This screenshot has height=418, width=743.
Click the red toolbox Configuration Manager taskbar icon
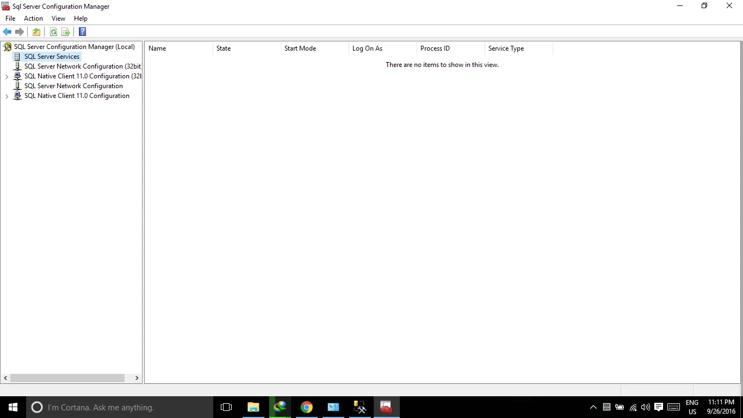pos(387,407)
